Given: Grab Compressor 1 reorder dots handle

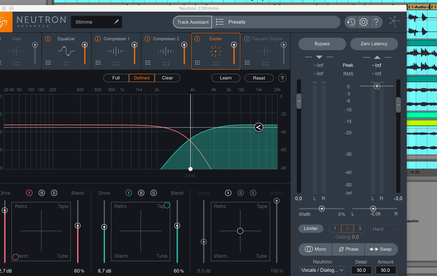Looking at the screenshot, I should [116, 63].
